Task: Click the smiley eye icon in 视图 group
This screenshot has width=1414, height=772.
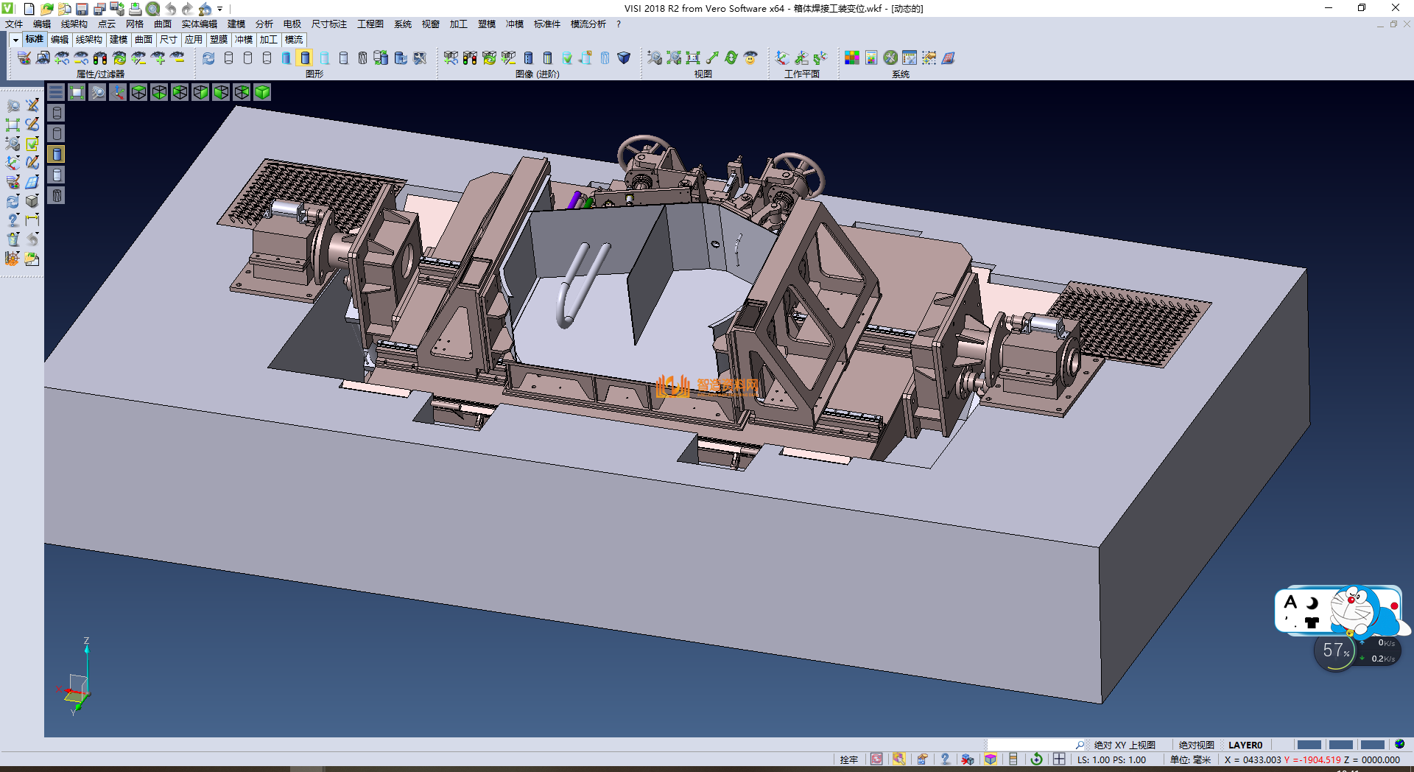Action: click(x=750, y=58)
